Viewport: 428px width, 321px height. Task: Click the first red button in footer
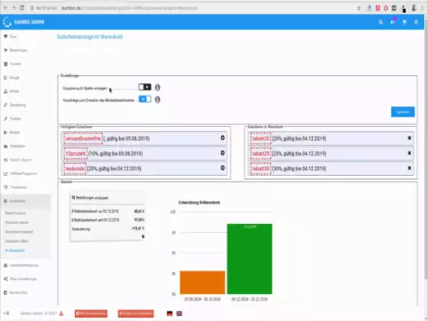point(90,314)
